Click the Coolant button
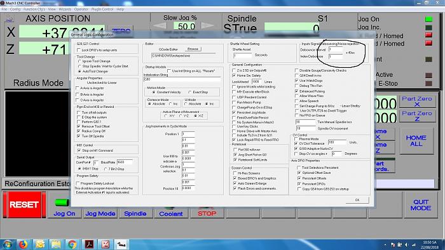The image size is (445, 250). [171, 214]
